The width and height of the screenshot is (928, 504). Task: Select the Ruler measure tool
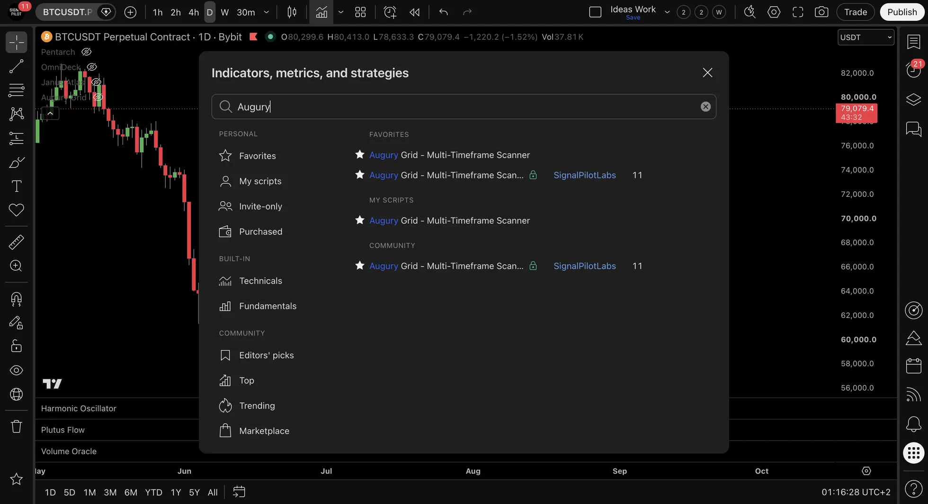tap(16, 242)
